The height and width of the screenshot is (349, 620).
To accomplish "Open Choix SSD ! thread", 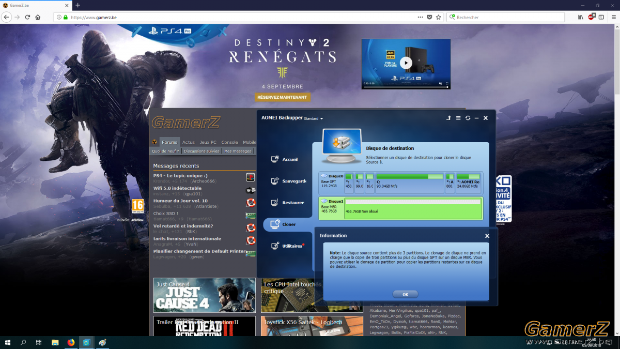I will coord(166,214).
